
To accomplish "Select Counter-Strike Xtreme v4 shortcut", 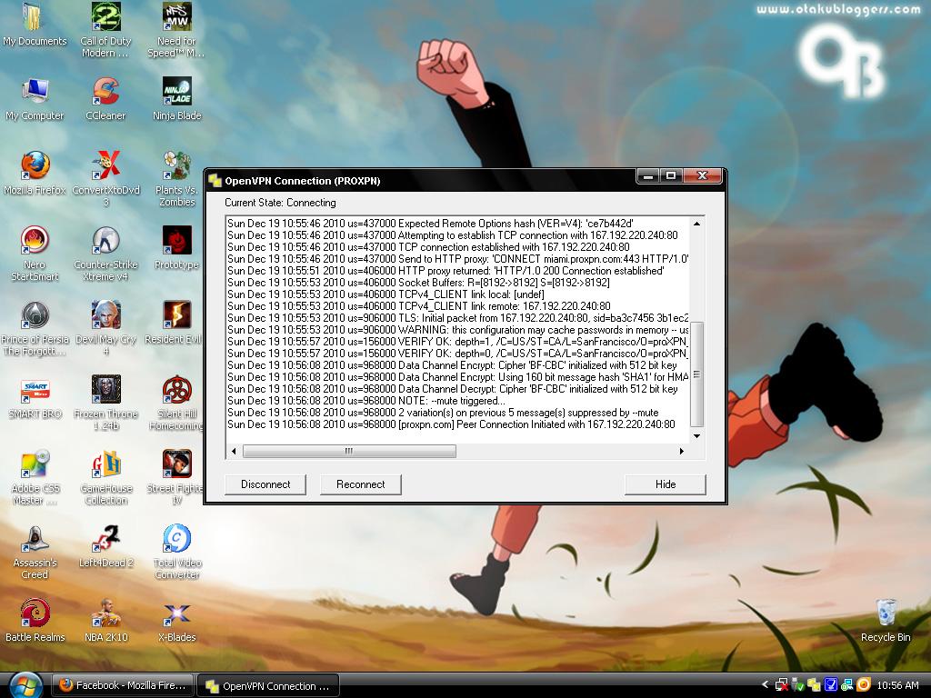I will [105, 253].
